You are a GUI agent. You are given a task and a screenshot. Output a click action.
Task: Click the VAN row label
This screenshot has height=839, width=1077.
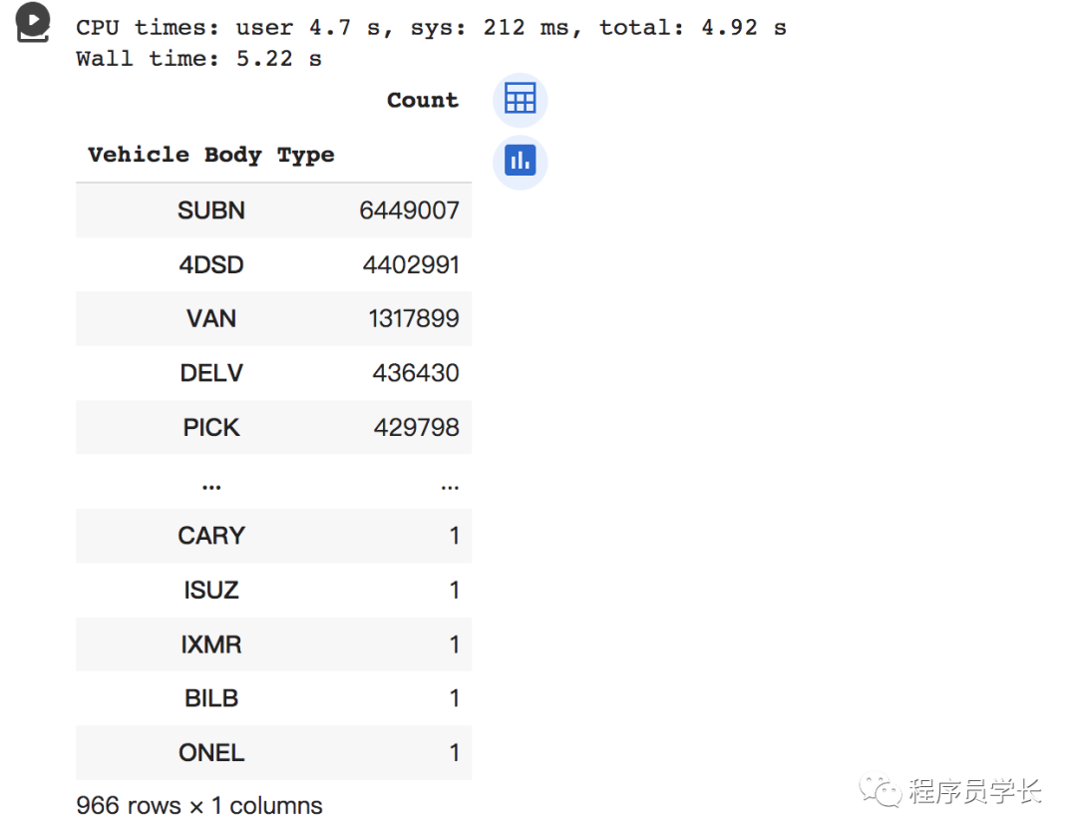(x=210, y=319)
